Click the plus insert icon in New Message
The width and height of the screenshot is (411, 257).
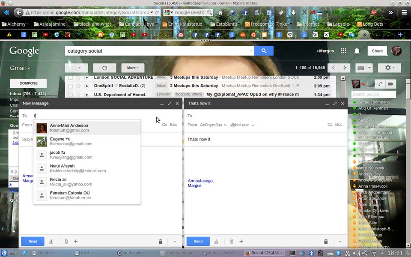pyautogui.click(x=76, y=241)
